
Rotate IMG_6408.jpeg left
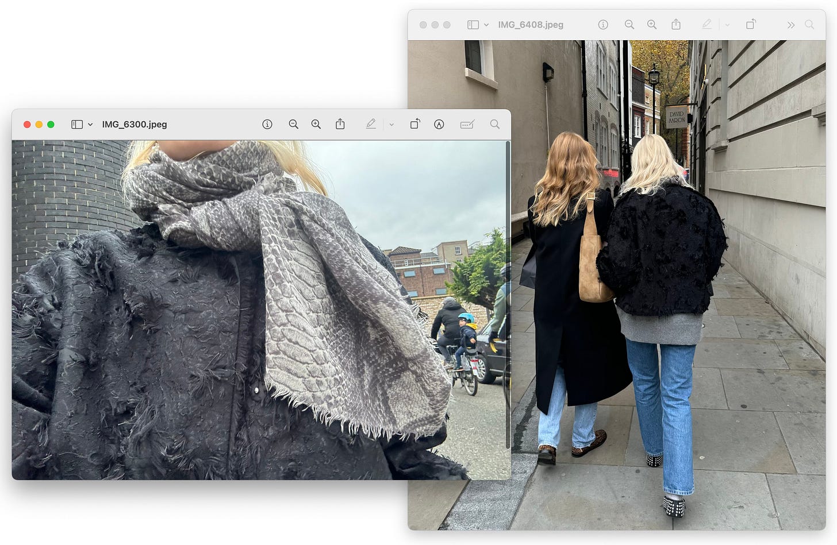pyautogui.click(x=751, y=25)
